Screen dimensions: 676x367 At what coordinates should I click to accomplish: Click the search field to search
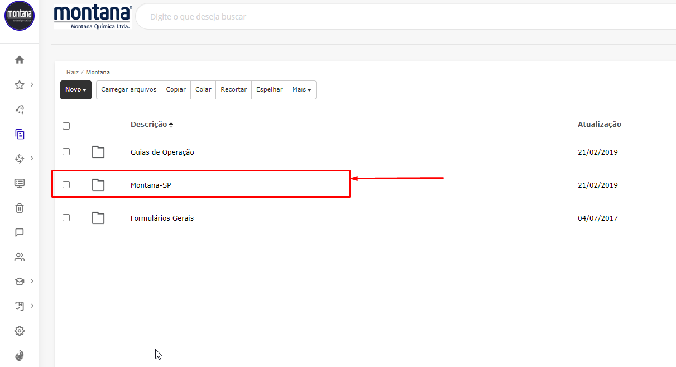tap(391, 17)
